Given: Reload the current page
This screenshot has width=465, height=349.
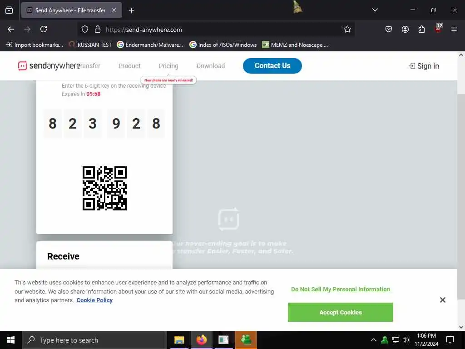Looking at the screenshot, I should [44, 29].
